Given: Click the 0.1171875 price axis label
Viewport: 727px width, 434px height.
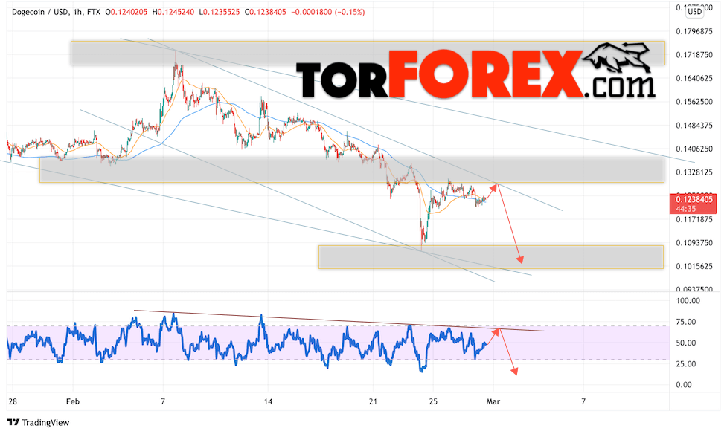Looking at the screenshot, I should pos(694,219).
